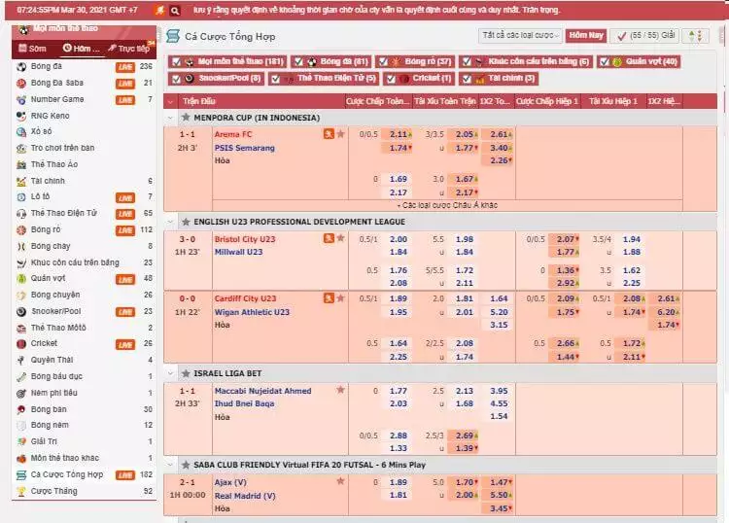The image size is (729, 523).
Task: Open Bóng chuyền in sidebar
Action: tap(55, 295)
